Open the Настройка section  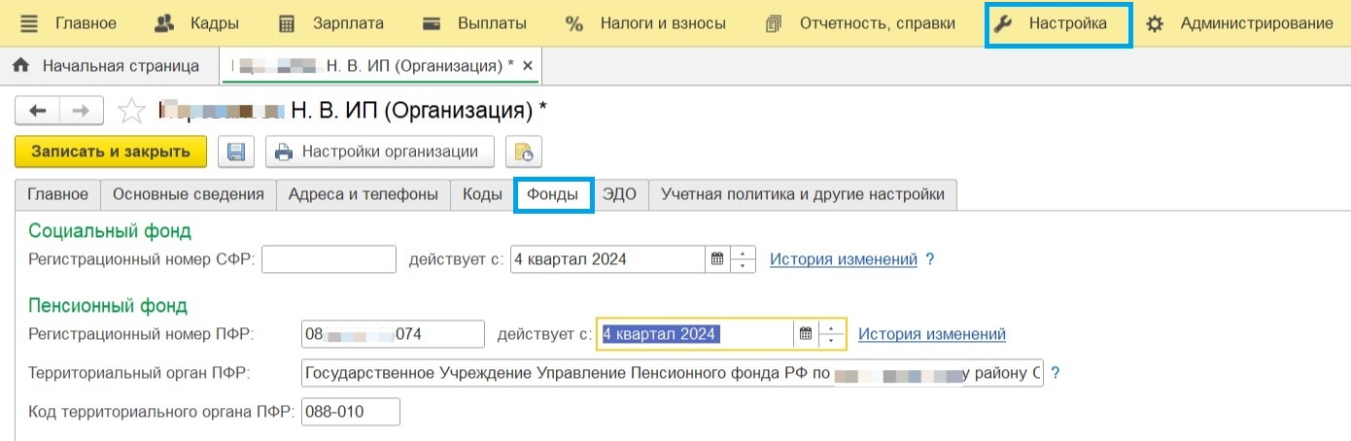coord(1058,23)
